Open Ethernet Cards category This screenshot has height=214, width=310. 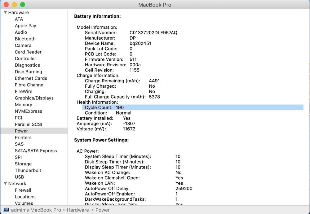[x=31, y=78]
